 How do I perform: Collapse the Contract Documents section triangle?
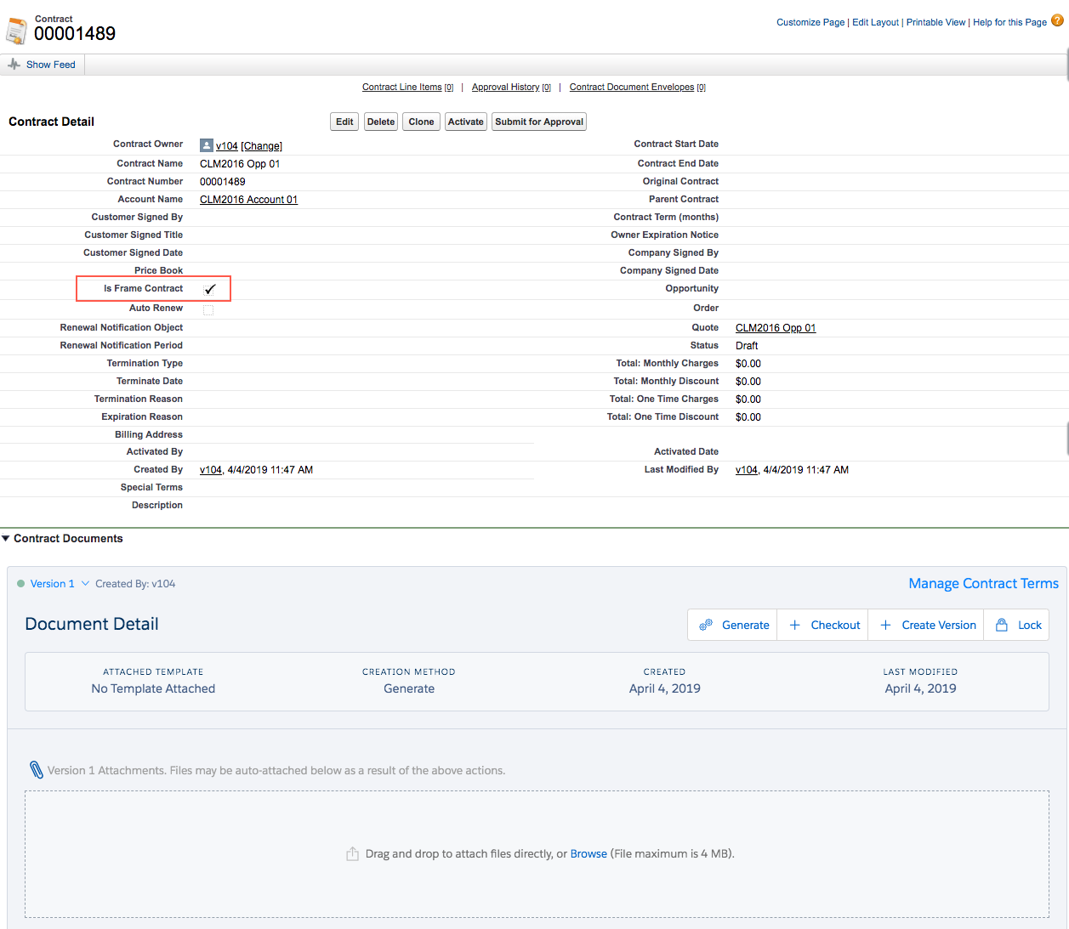(x=6, y=538)
